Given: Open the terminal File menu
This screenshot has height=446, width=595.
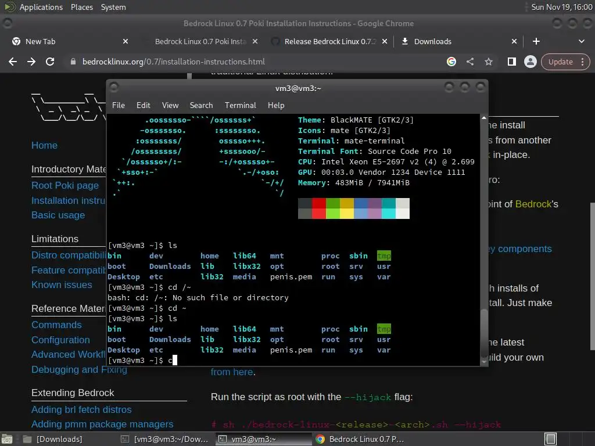Looking at the screenshot, I should [119, 105].
